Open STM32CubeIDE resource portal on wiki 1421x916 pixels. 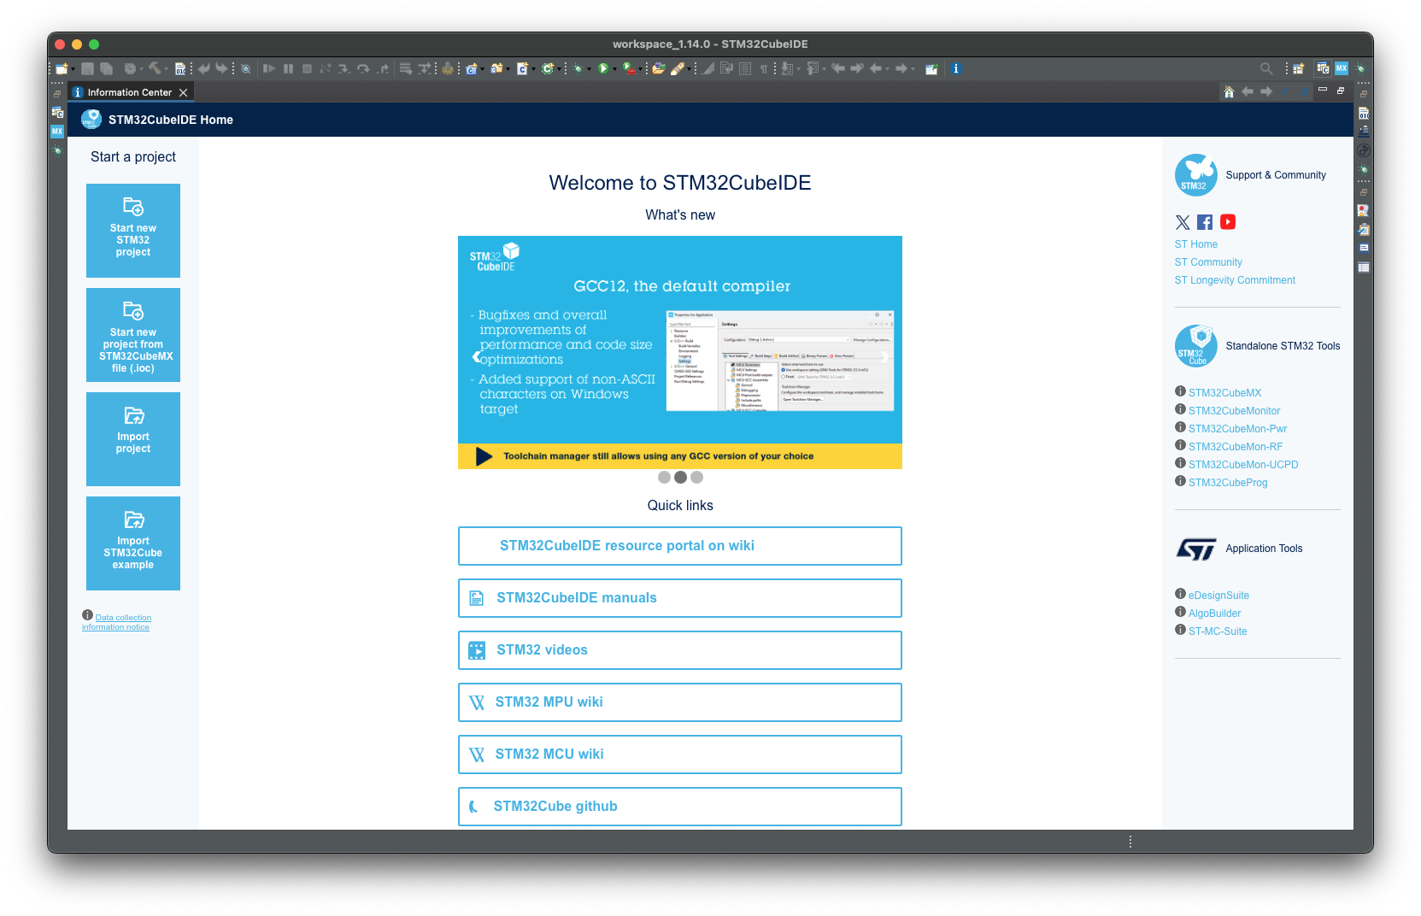pyautogui.click(x=680, y=546)
